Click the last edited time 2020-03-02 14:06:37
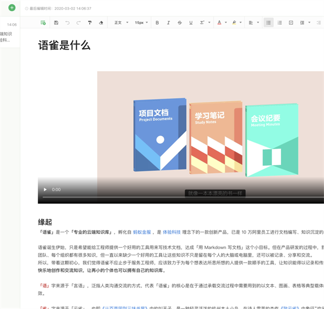The height and width of the screenshot is (309, 324). tap(73, 9)
